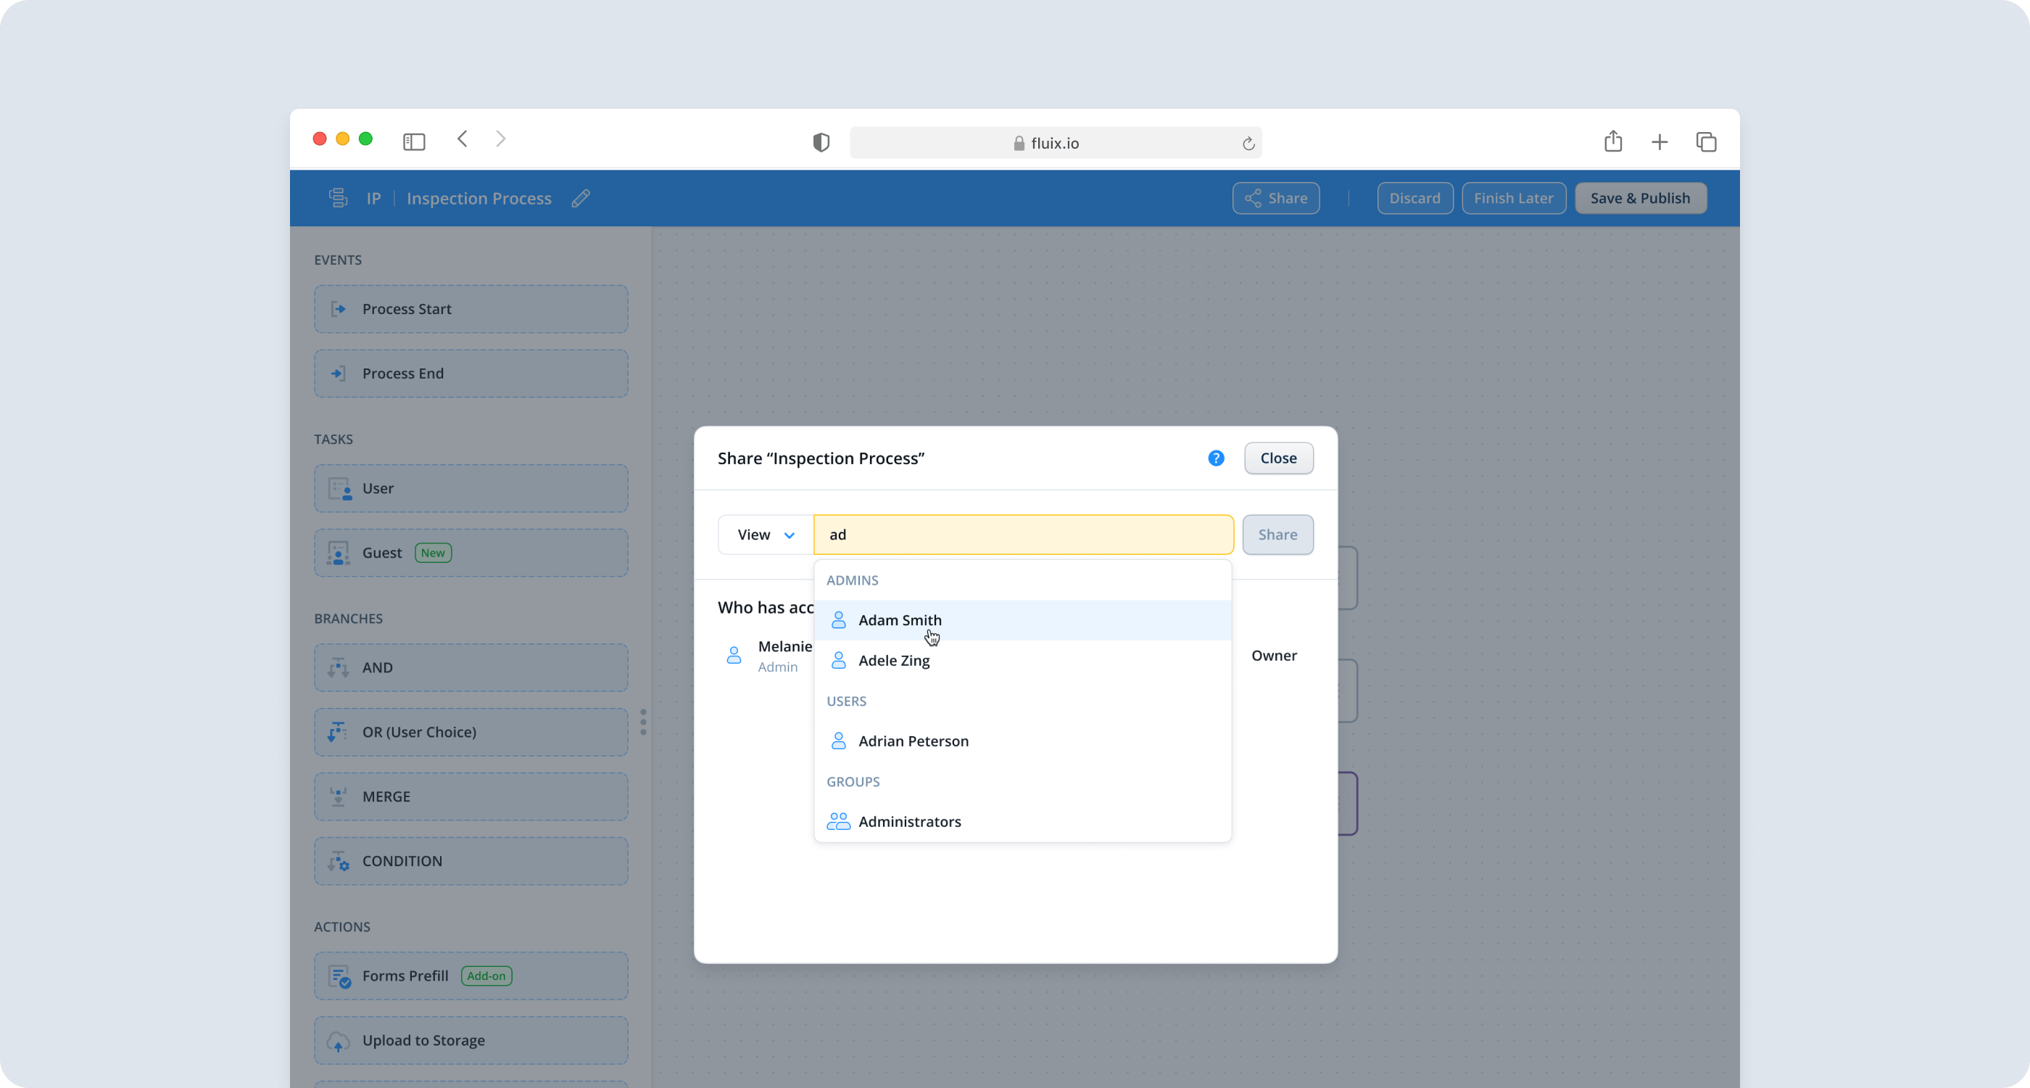Show the tab overview icon
The image size is (2030, 1088).
point(1706,142)
